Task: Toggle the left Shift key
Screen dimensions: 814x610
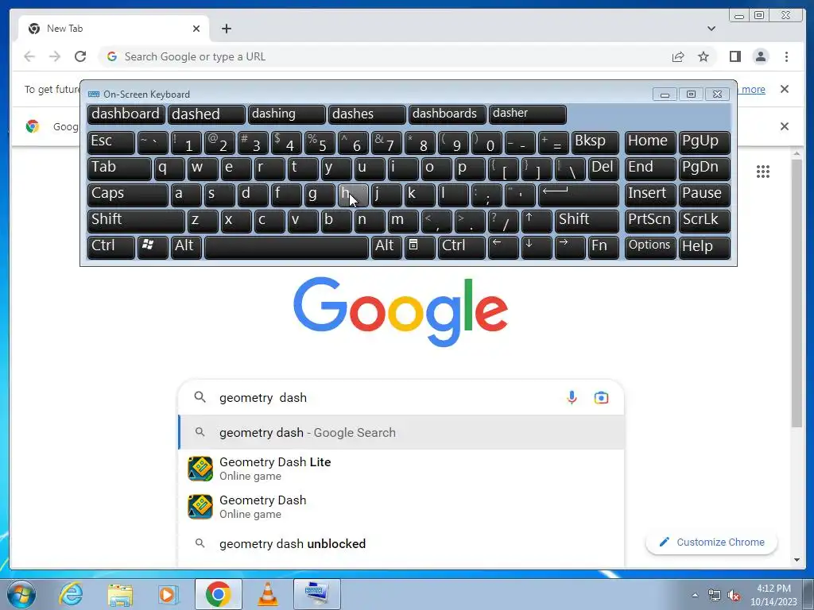Action: (x=136, y=221)
